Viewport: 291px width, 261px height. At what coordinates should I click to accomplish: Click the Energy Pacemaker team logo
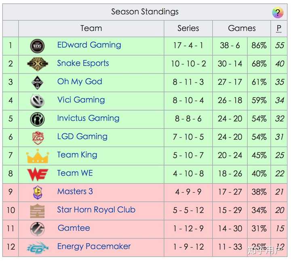(37, 247)
